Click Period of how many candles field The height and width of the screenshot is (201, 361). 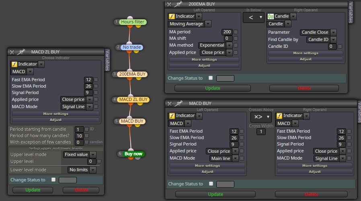79,136
